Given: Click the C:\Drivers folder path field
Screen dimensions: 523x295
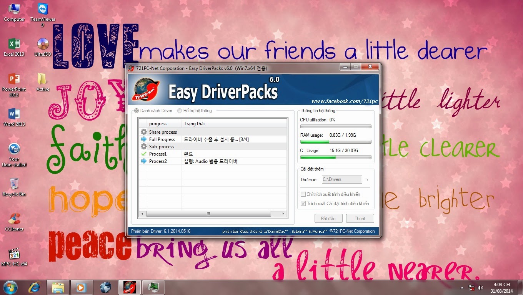Looking at the screenshot, I should point(341,179).
